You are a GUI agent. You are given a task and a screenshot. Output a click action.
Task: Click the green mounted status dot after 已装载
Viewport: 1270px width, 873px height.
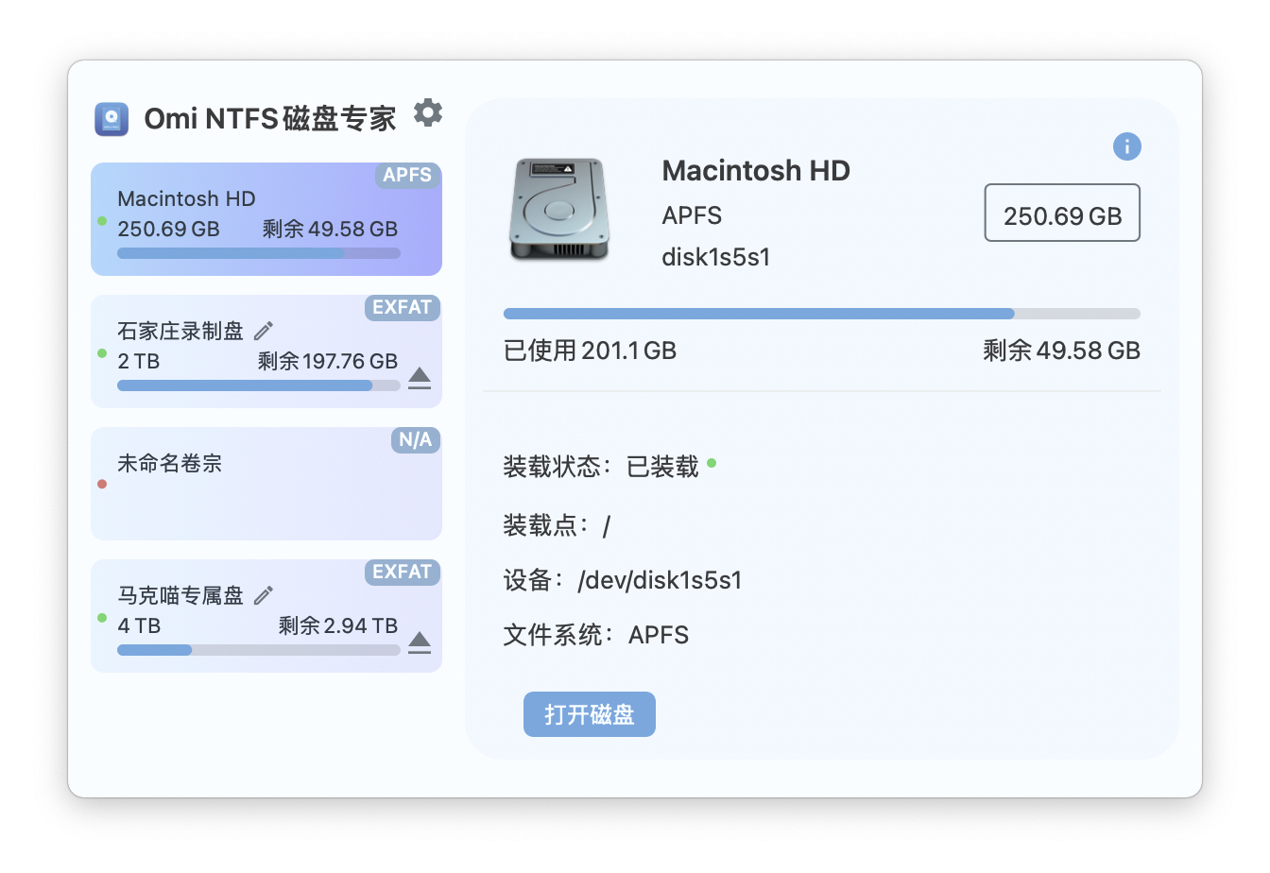(x=712, y=463)
